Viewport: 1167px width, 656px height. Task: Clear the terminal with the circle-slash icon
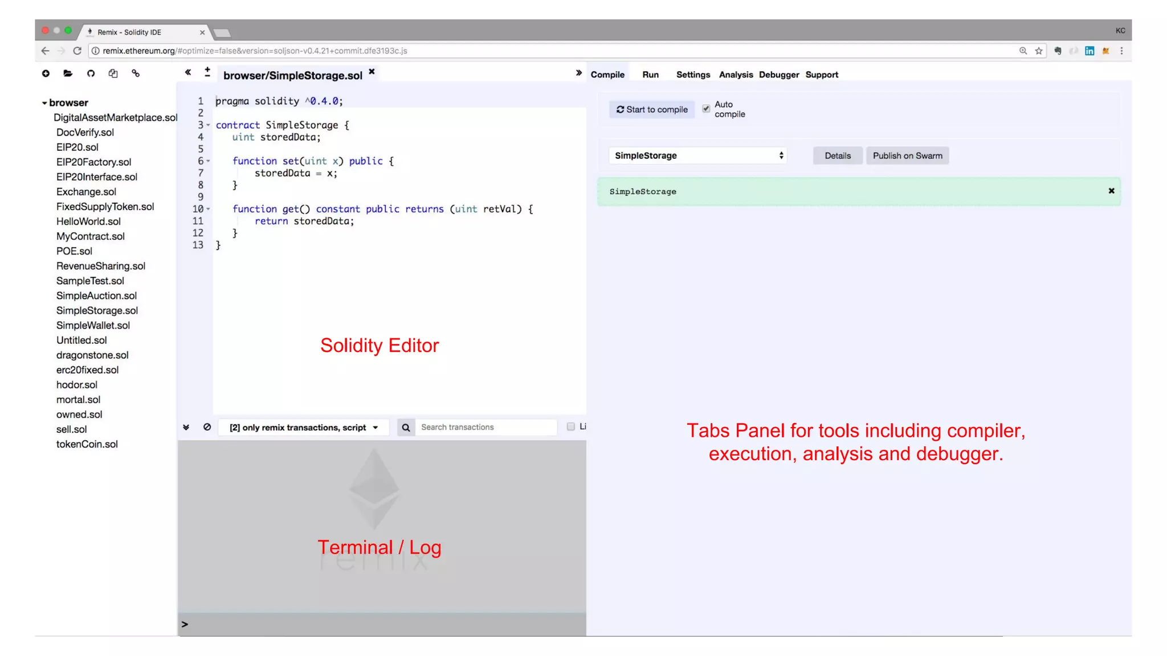pos(207,427)
